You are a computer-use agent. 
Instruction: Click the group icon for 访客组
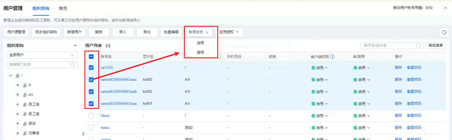click(x=25, y=133)
